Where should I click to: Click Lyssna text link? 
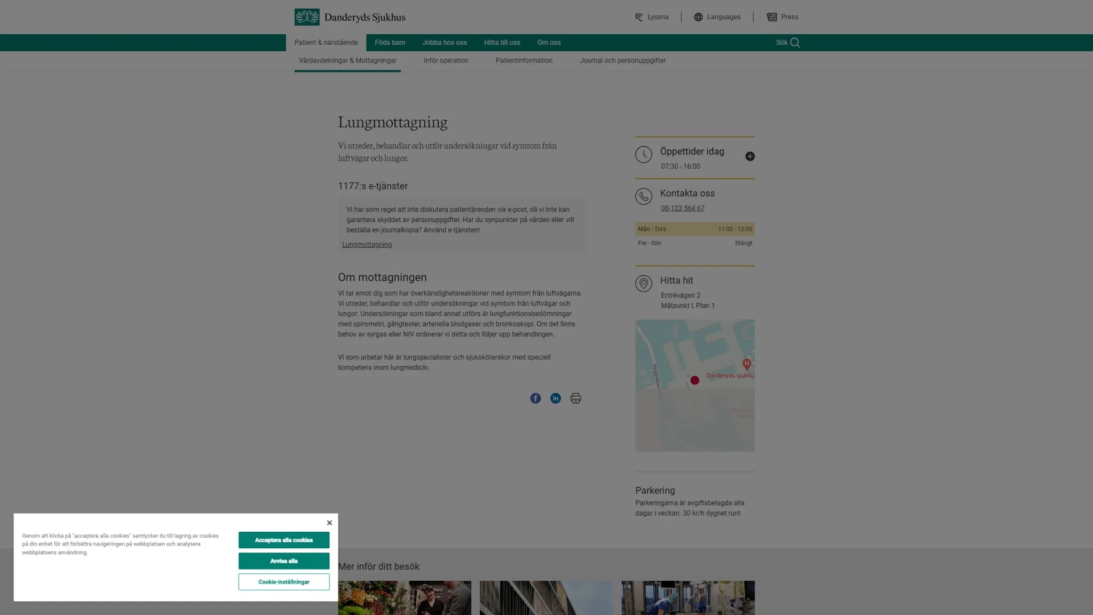(x=658, y=17)
